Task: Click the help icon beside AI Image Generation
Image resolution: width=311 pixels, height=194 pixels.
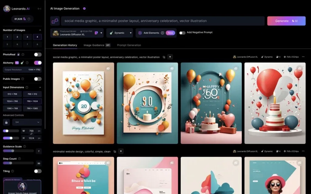Action: point(84,8)
